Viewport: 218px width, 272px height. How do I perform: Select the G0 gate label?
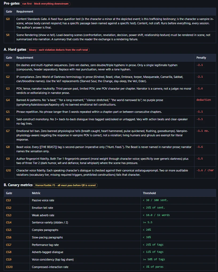(x=8, y=19)
